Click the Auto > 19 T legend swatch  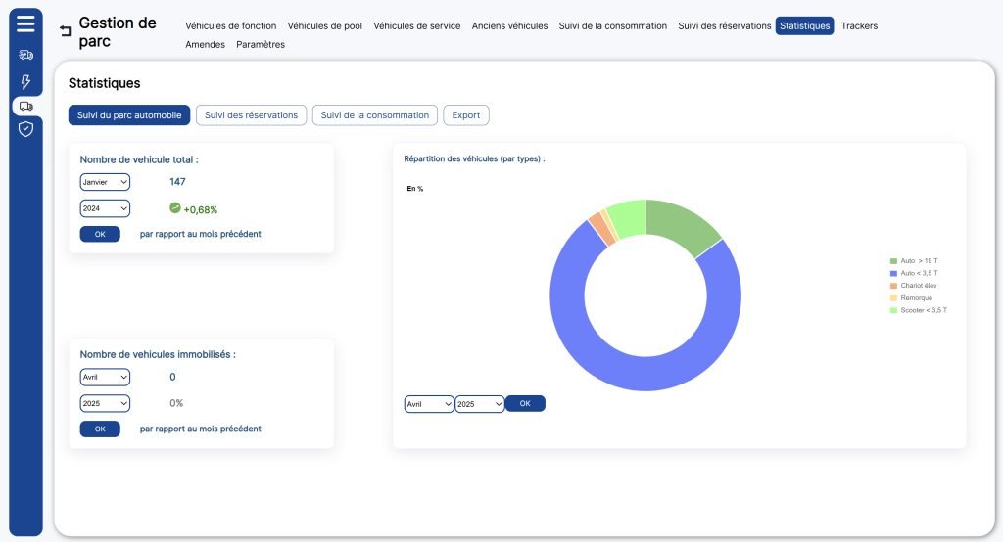pyautogui.click(x=893, y=261)
